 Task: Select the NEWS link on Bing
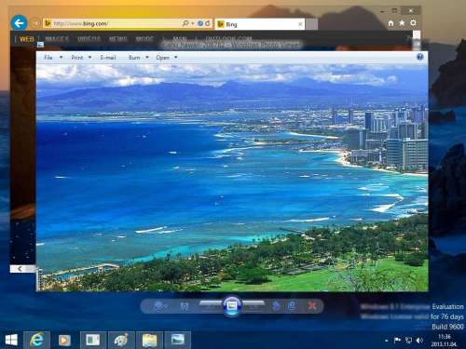(118, 39)
